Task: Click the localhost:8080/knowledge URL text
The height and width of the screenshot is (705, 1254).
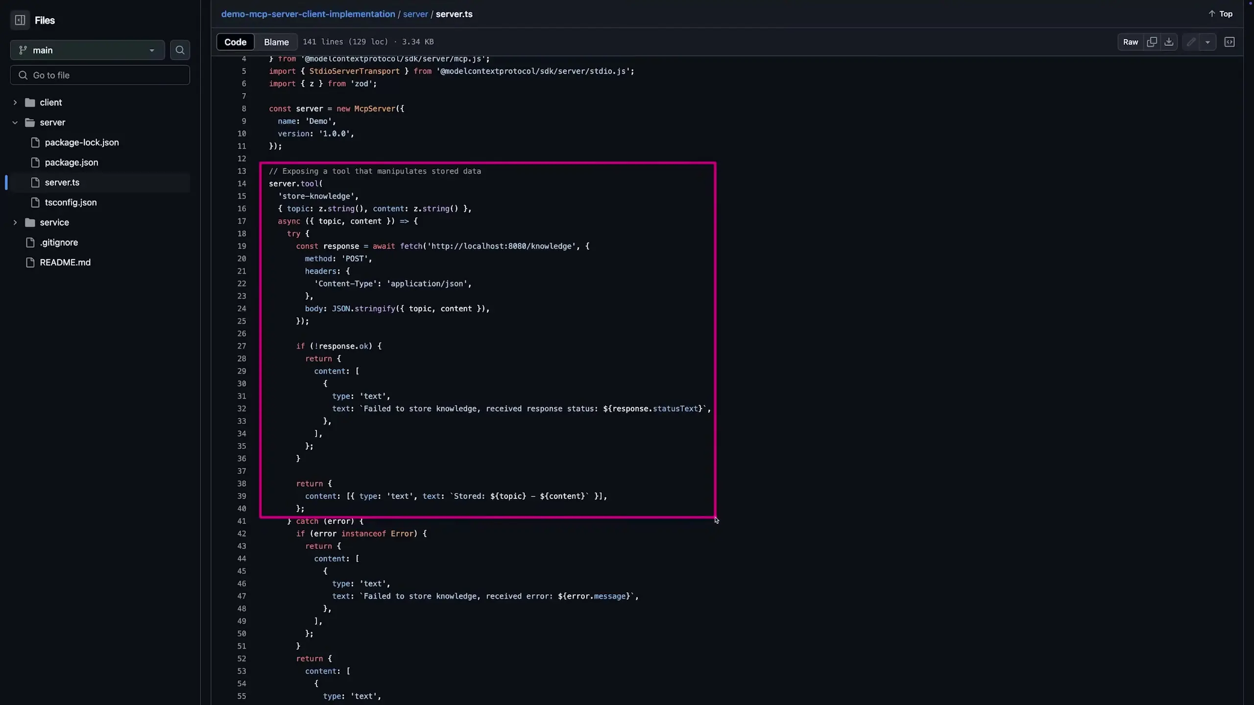Action: tap(502, 246)
